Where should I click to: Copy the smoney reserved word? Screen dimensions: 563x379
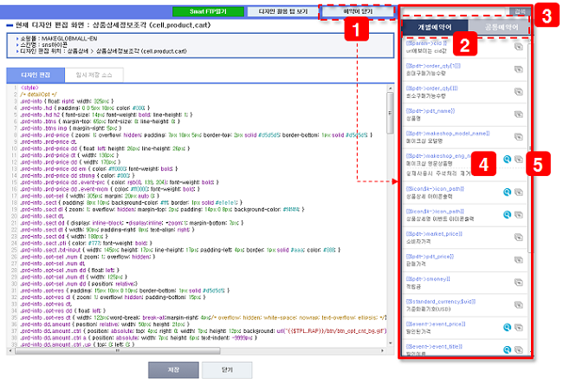pyautogui.click(x=519, y=283)
